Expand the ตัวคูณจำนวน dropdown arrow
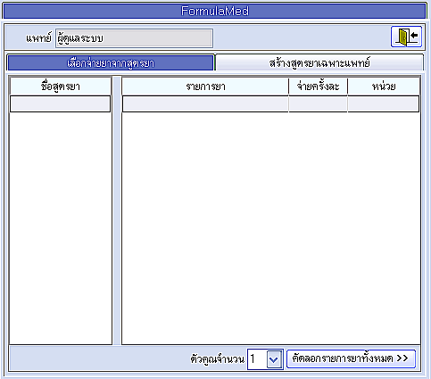The height and width of the screenshot is (379, 431). tap(274, 359)
